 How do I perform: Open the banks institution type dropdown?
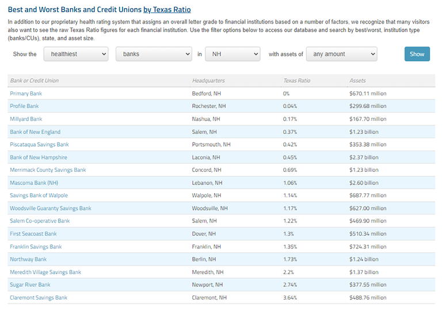coord(154,54)
